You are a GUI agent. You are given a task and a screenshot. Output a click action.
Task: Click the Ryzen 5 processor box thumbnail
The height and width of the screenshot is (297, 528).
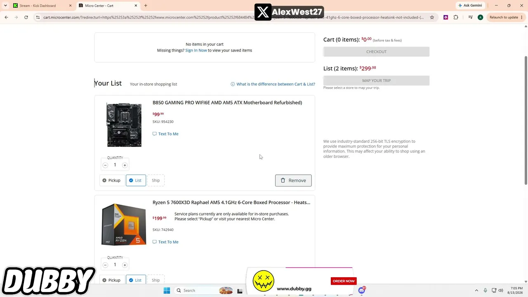[124, 224]
